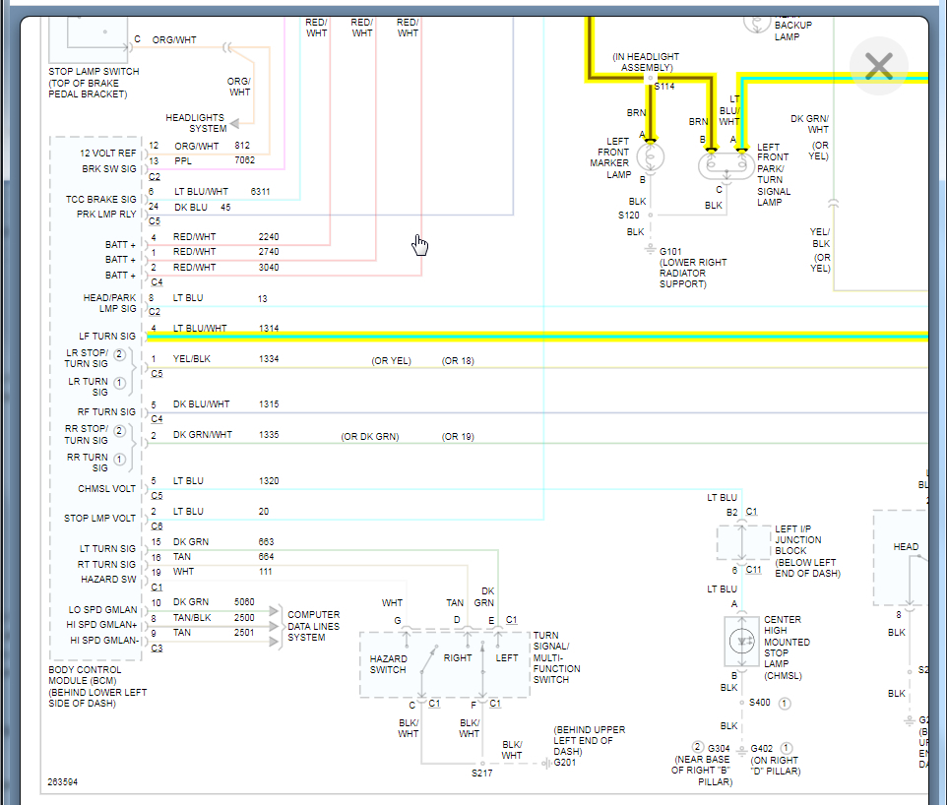This screenshot has height=805, width=947.
Task: Select the S400 splice point
Action: click(x=741, y=703)
